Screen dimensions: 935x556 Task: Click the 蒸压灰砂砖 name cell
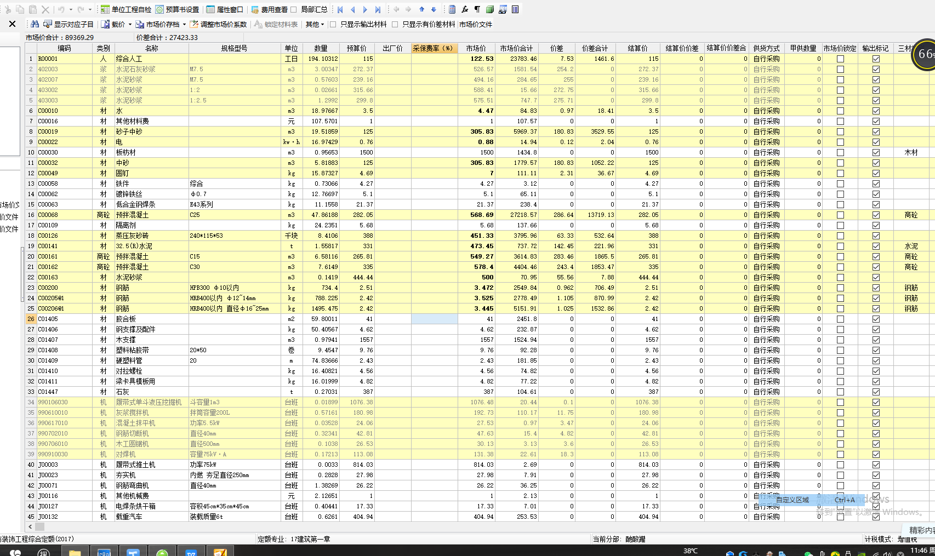[x=151, y=236]
